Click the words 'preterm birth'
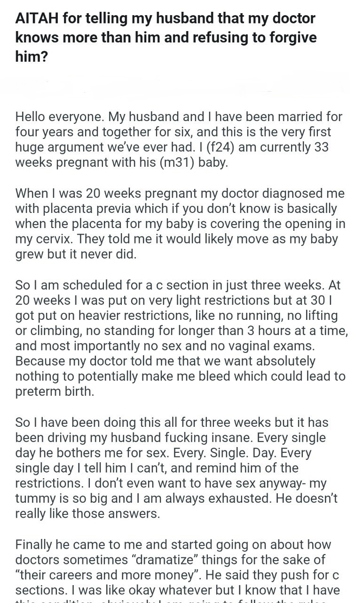Image resolution: width=363 pixels, height=603 pixels. coord(55,392)
